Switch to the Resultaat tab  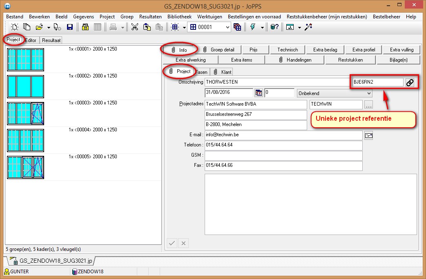click(51, 40)
